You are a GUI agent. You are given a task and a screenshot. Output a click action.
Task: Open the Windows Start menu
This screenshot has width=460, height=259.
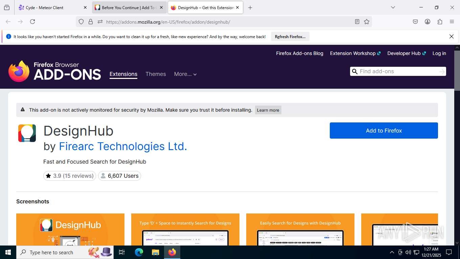pyautogui.click(x=8, y=252)
